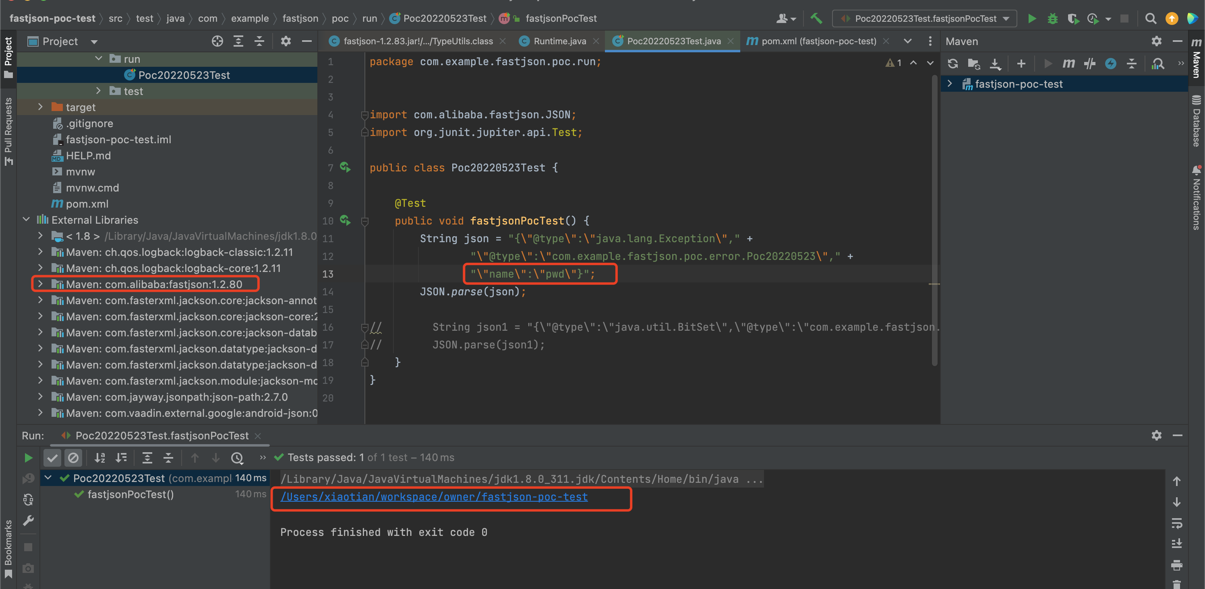Click the editor vertical scrollbar

(934, 220)
